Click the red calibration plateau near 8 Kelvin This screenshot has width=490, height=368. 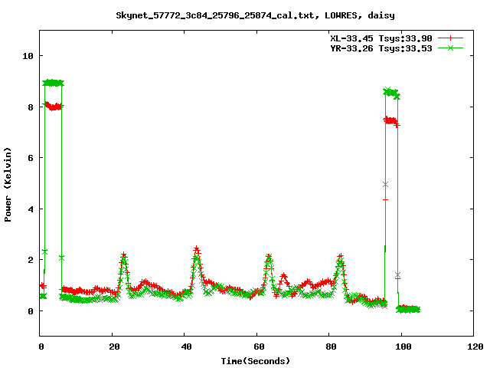click(54, 106)
